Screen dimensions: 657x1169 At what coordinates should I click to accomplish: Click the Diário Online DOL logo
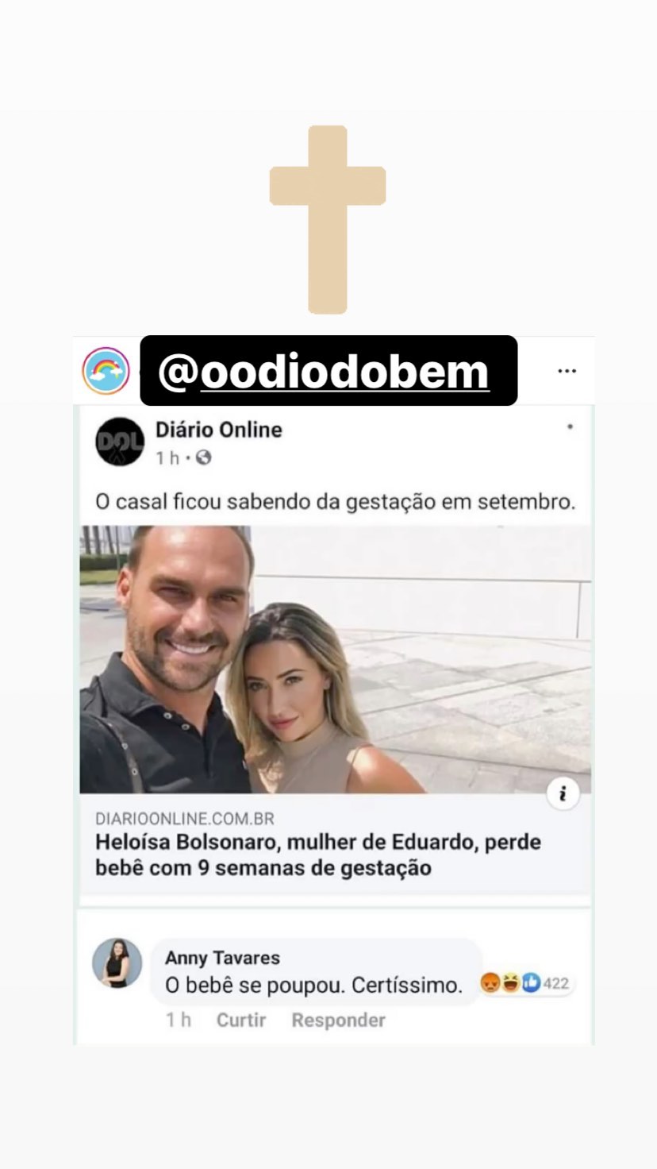[120, 442]
